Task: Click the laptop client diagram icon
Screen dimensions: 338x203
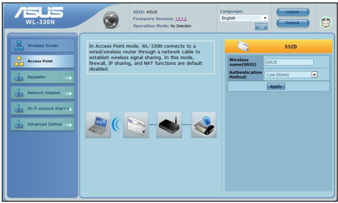Action: pyautogui.click(x=98, y=125)
